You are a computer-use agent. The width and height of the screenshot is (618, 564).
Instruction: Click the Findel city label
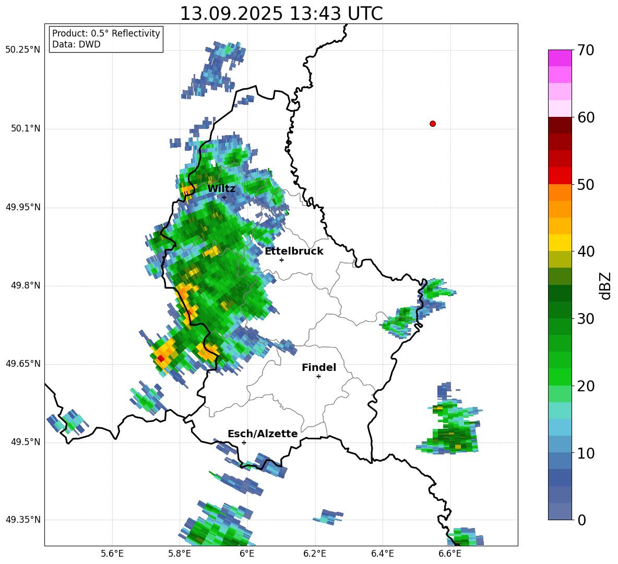[x=319, y=367]
